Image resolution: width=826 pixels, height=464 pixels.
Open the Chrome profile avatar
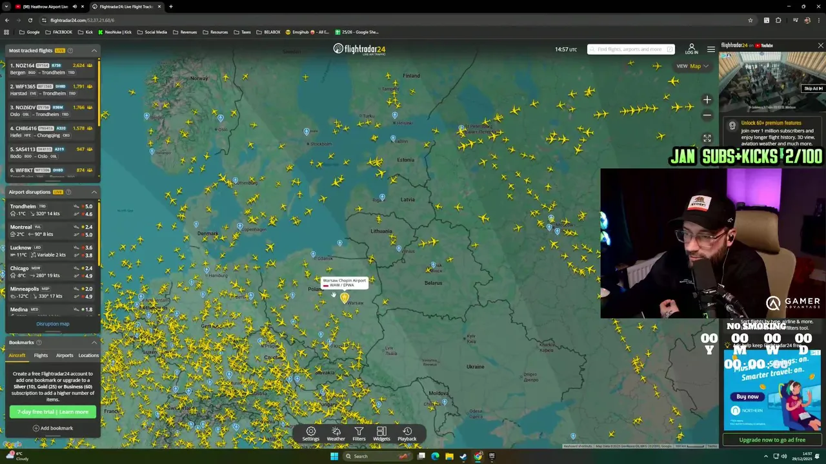(807, 20)
